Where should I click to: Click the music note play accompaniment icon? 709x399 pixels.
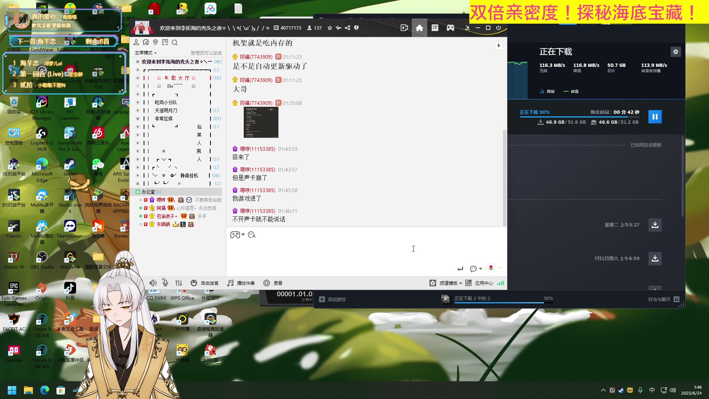(x=230, y=283)
